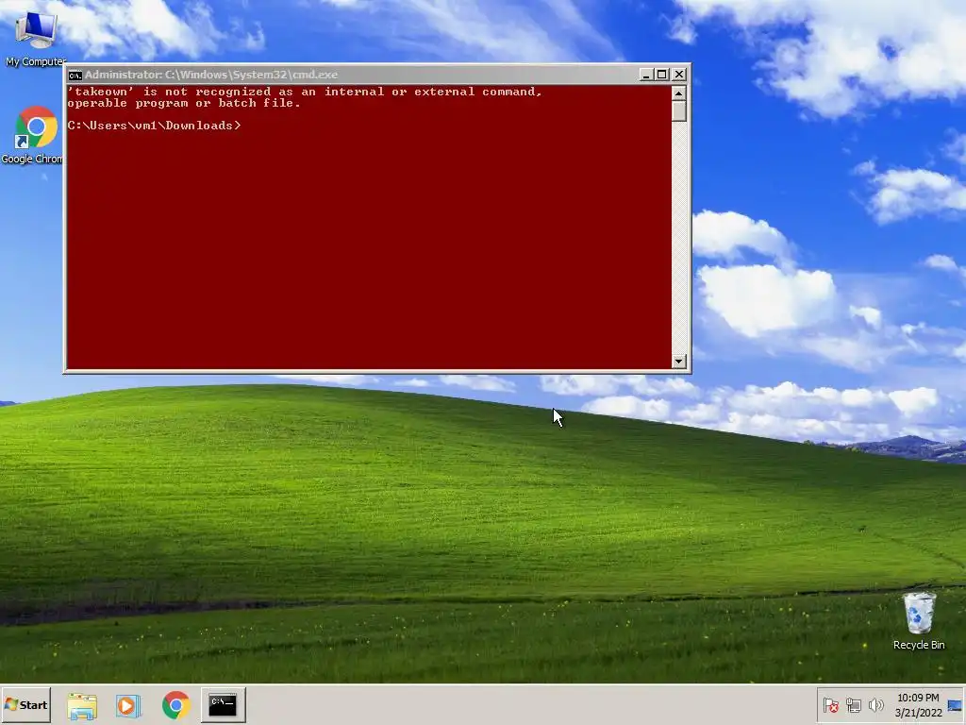
Task: Click the cmd.exe title bar system icon
Action: click(75, 76)
